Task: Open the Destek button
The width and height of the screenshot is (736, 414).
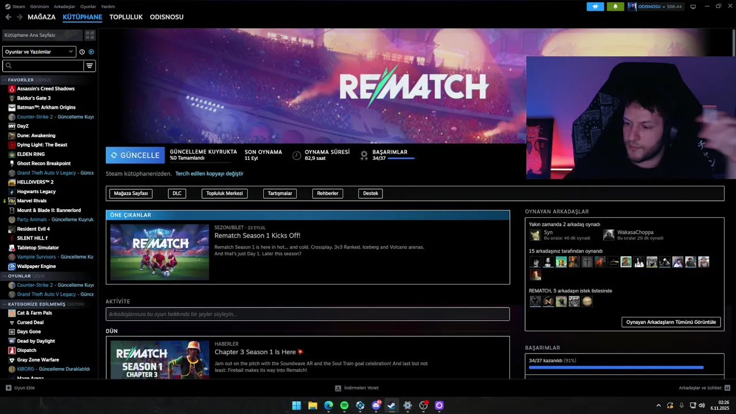Action: click(x=370, y=193)
